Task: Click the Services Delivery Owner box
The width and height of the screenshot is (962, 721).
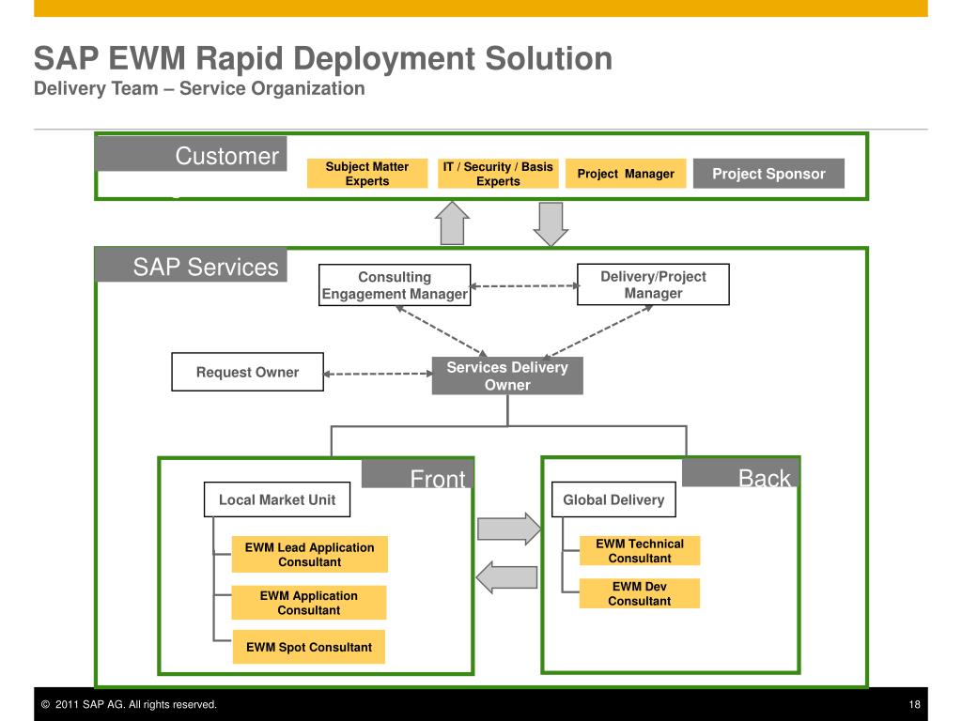Action: 507,376
